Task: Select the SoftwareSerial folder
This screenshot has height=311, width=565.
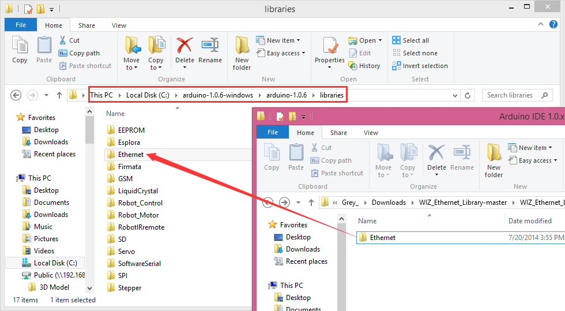Action: click(134, 263)
